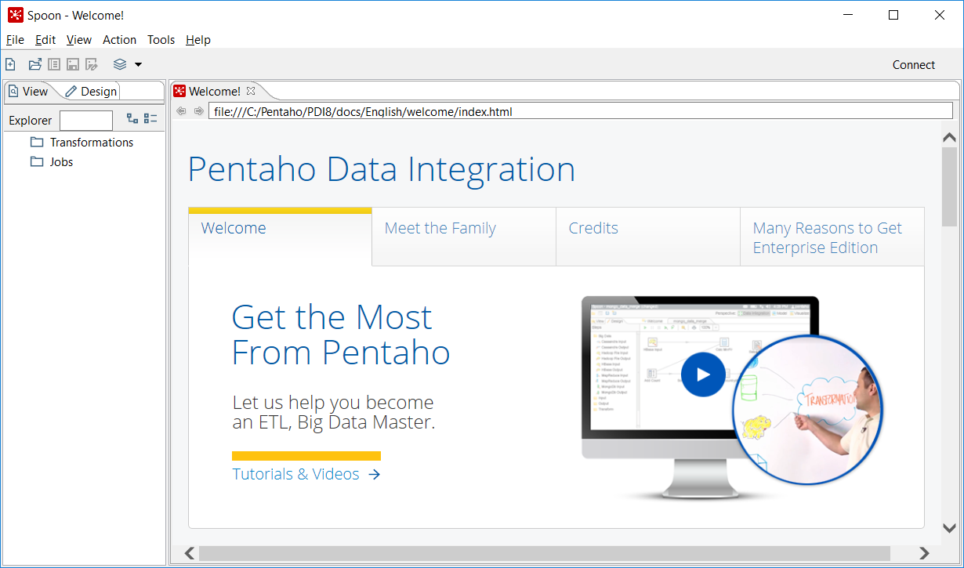Open the Action menu
The width and height of the screenshot is (964, 568).
coord(120,40)
